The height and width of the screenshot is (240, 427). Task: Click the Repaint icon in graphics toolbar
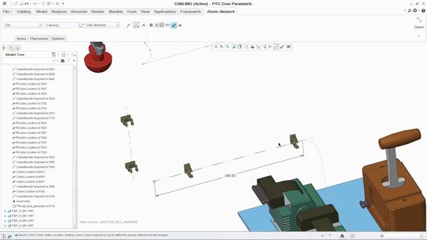[234, 47]
